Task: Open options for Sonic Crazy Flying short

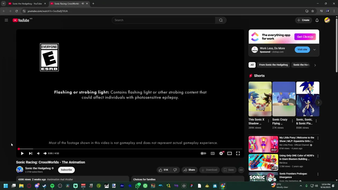Action: 292,121
